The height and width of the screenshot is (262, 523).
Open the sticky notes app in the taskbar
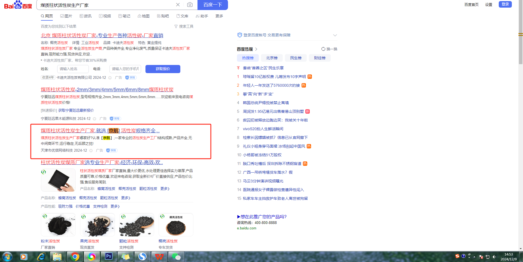click(126, 257)
